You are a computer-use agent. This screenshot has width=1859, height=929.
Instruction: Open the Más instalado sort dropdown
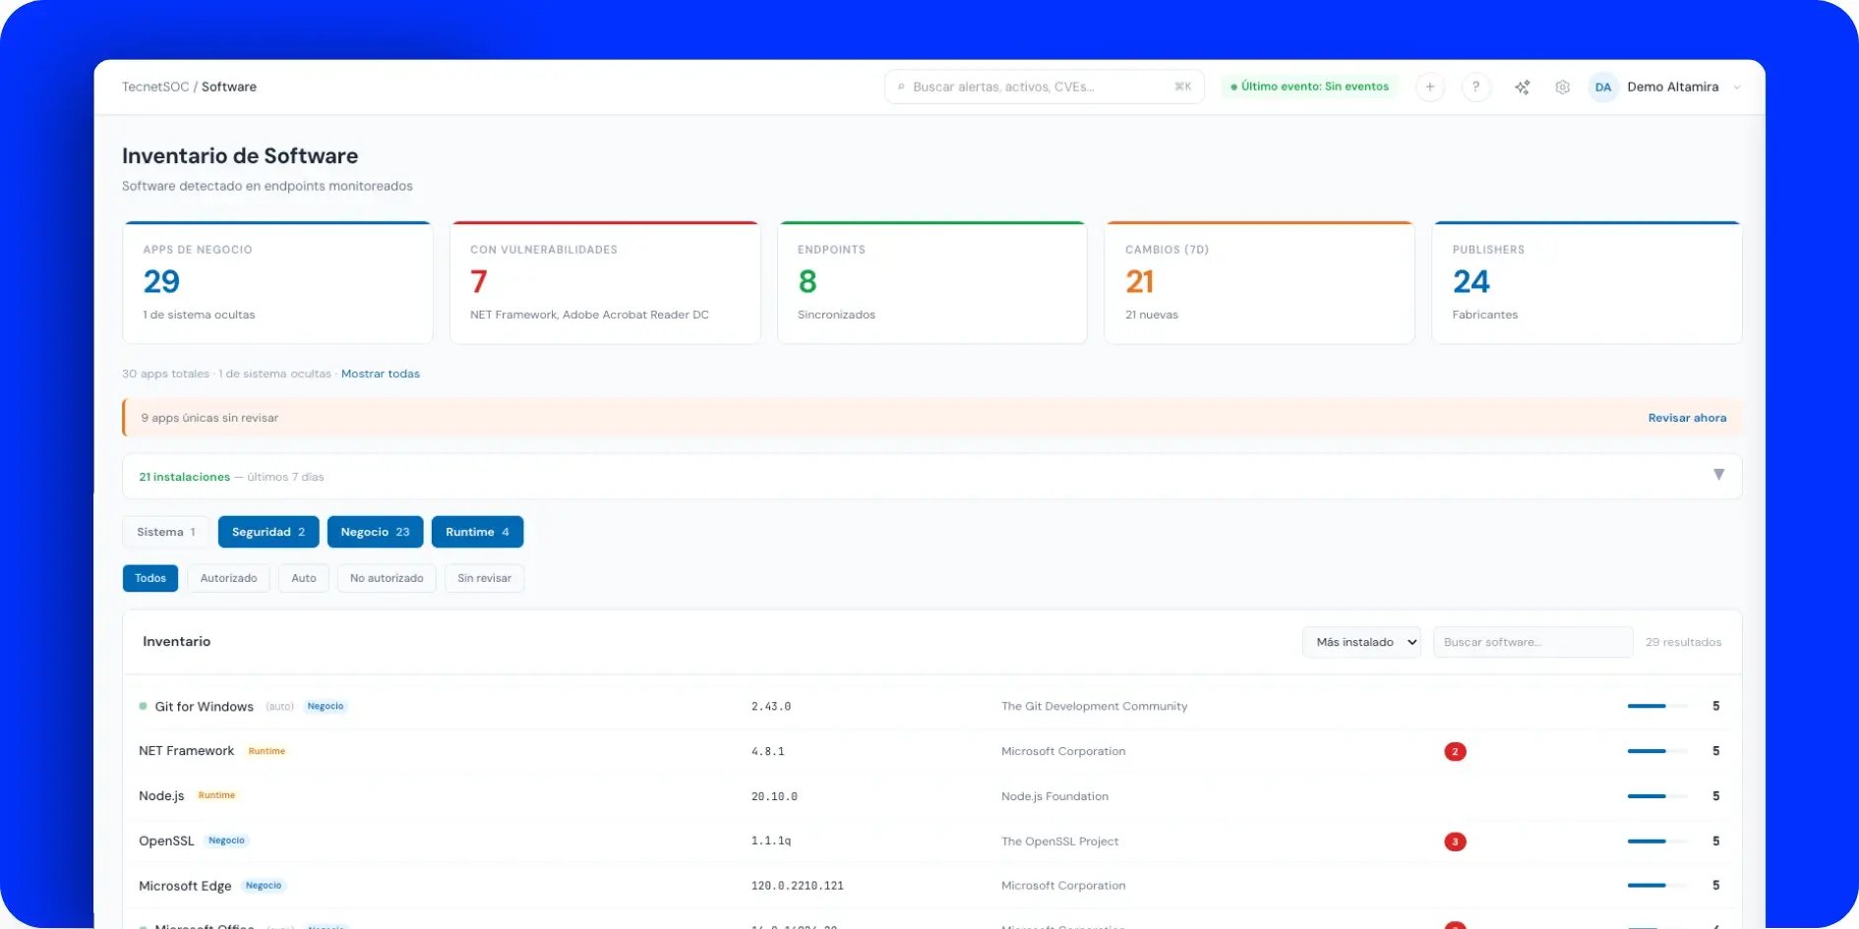pos(1361,642)
